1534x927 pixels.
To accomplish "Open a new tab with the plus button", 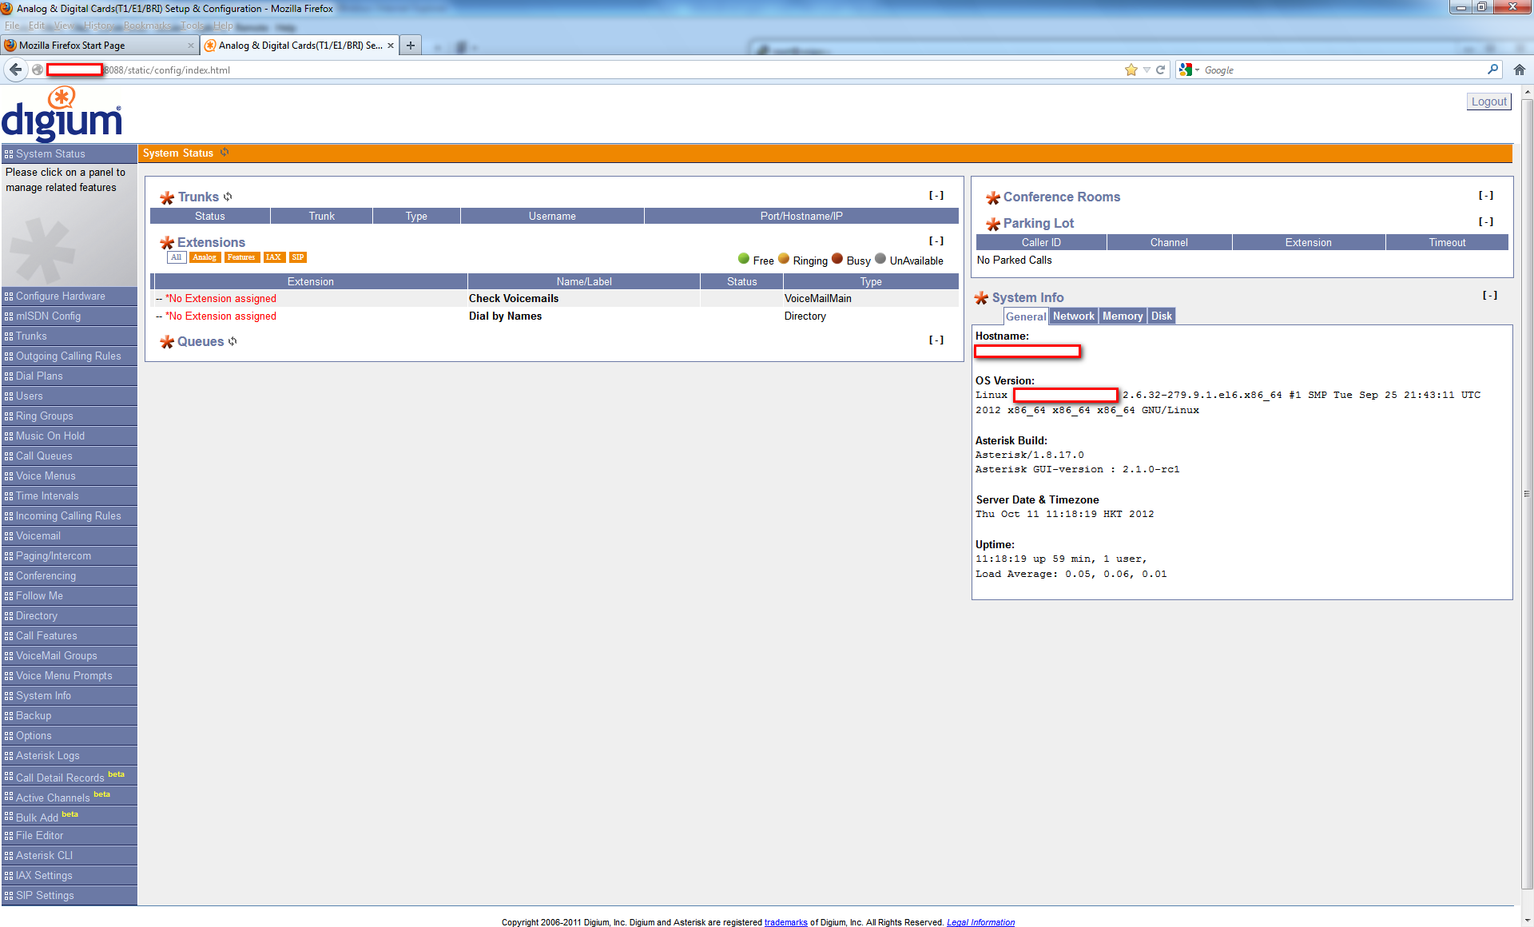I will pos(410,46).
